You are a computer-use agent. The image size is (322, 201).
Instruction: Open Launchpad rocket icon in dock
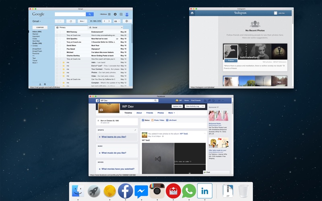click(x=94, y=191)
